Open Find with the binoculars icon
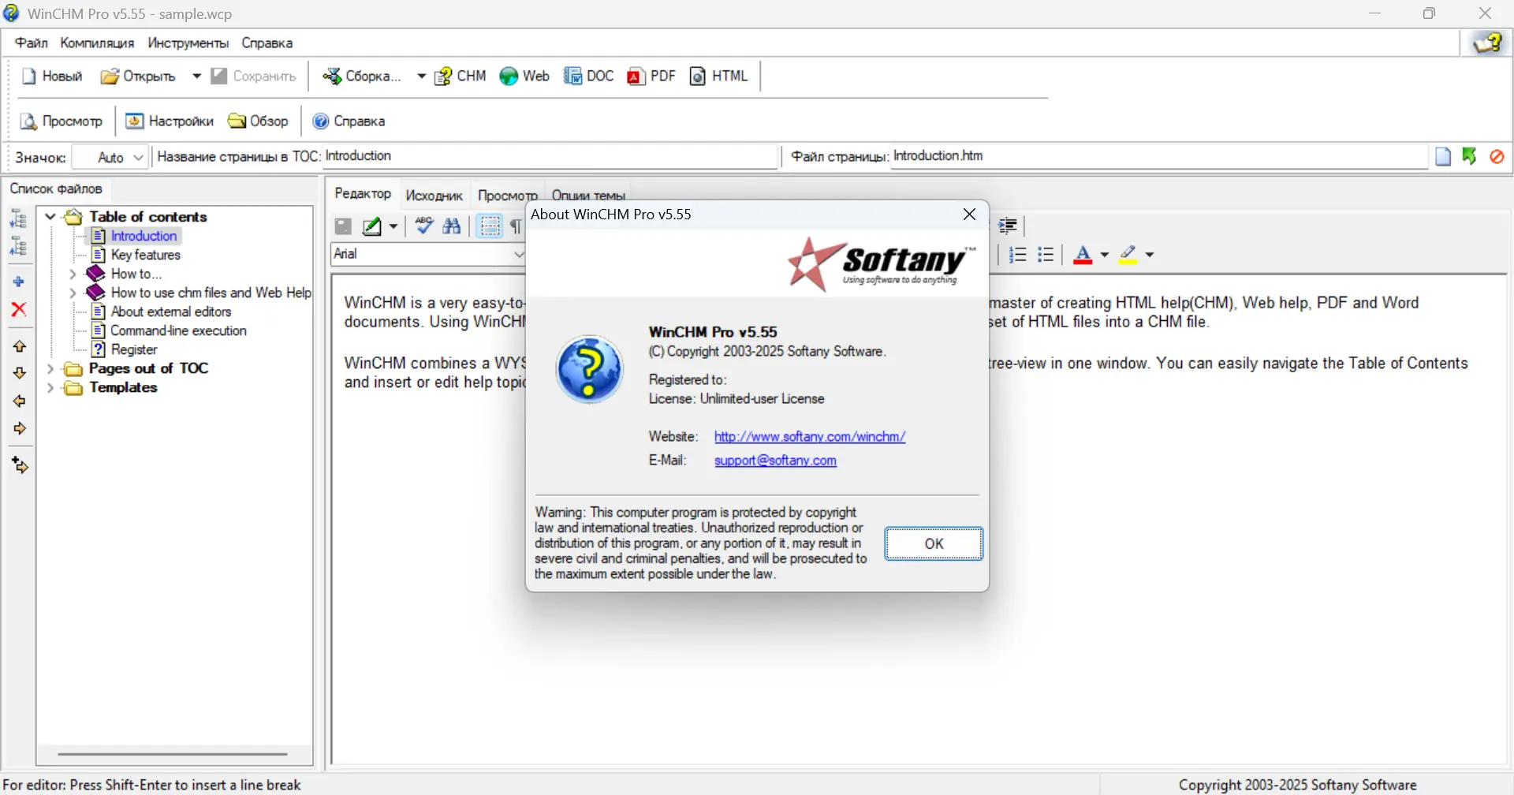Image resolution: width=1514 pixels, height=795 pixels. tap(452, 226)
